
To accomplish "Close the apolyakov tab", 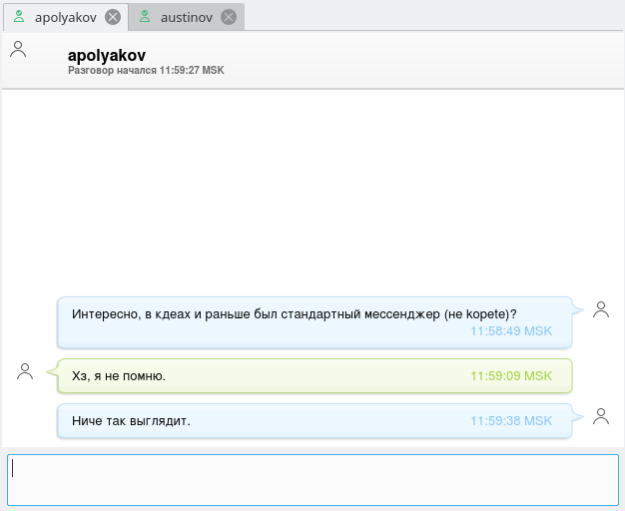I will click(113, 17).
